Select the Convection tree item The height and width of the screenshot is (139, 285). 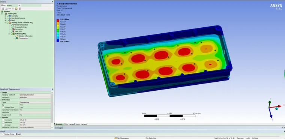pos(19,29)
